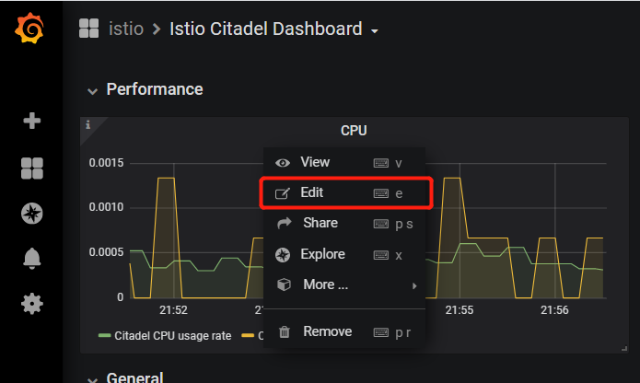Open the Explore compass icon in sidebar
640x383 pixels.
click(x=32, y=214)
